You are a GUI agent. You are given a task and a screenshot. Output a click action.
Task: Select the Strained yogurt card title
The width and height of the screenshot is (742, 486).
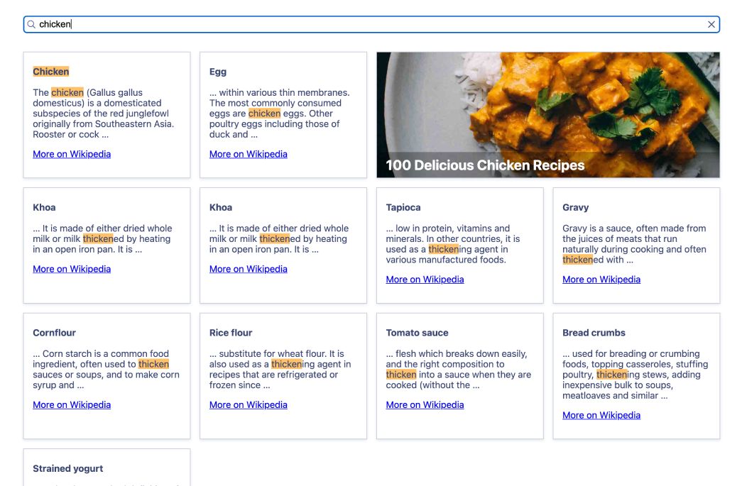[x=67, y=468]
